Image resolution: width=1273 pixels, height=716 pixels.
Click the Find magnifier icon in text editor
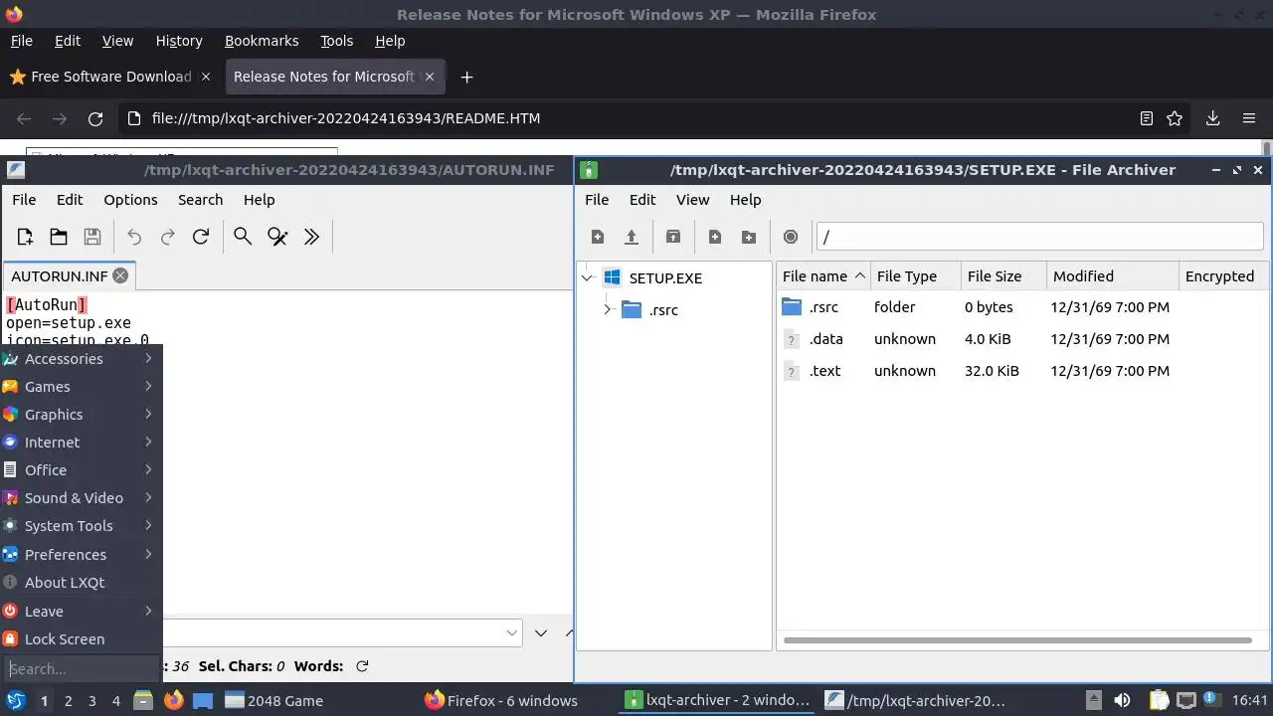(243, 237)
